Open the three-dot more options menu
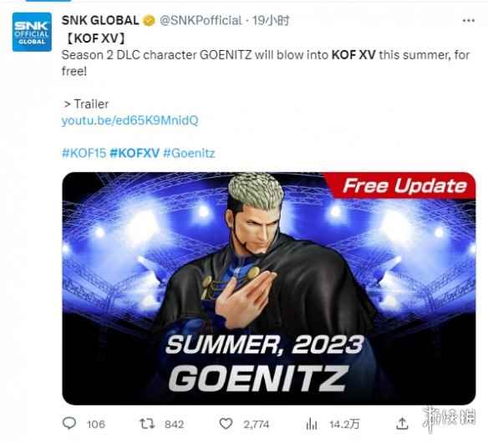Image resolution: width=488 pixels, height=442 pixels. (469, 21)
